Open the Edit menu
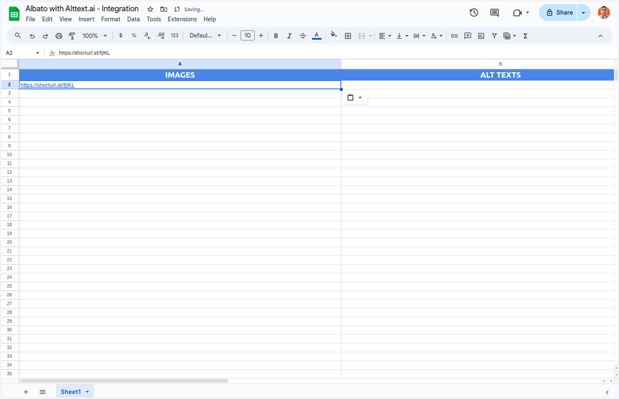Viewport: 619px width, 399px height. (47, 19)
